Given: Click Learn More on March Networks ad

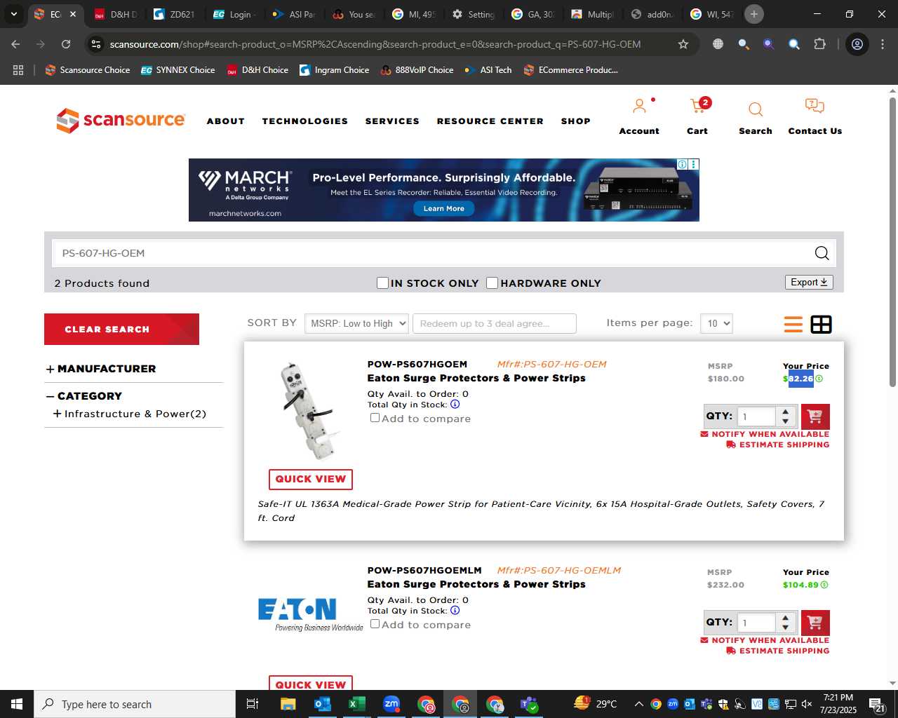Looking at the screenshot, I should [x=444, y=208].
